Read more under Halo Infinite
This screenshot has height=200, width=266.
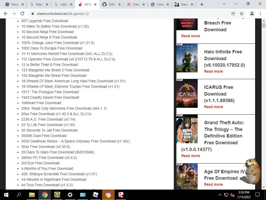[214, 71]
